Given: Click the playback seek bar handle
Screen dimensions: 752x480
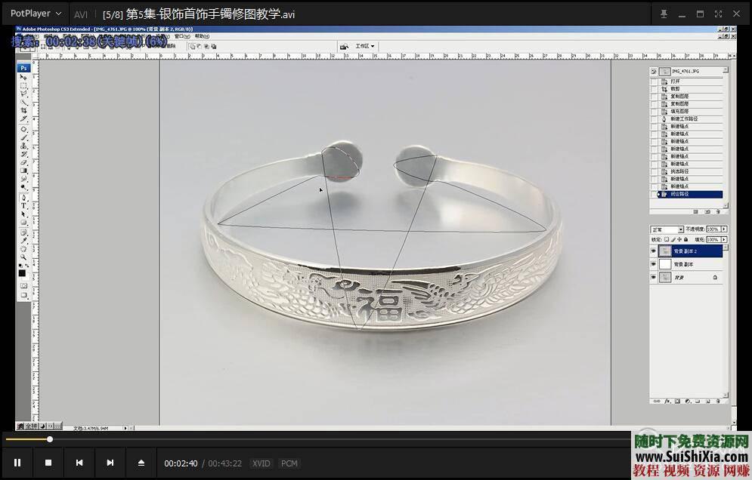Looking at the screenshot, I should click(50, 439).
